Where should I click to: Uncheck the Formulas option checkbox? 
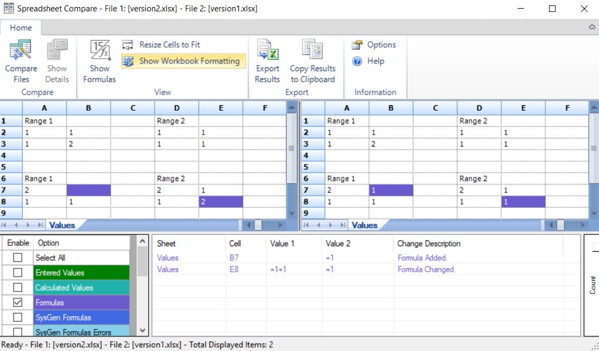[18, 303]
